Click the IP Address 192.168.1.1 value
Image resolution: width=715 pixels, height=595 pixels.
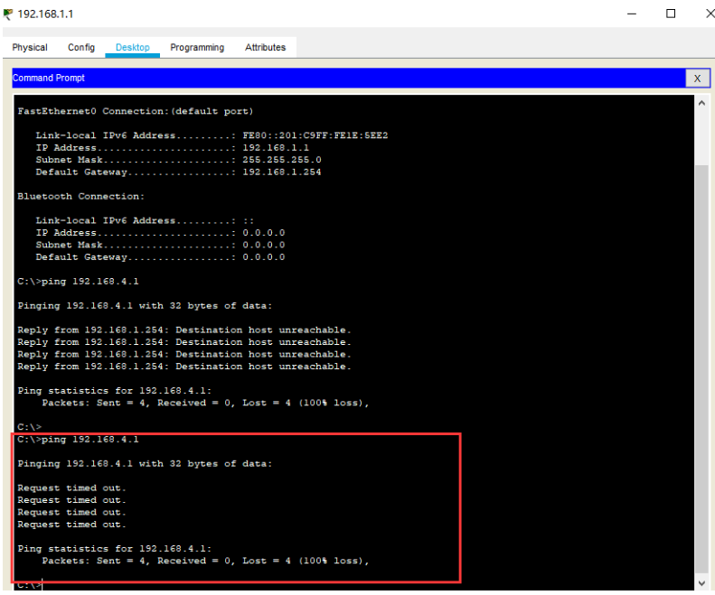[x=276, y=147]
